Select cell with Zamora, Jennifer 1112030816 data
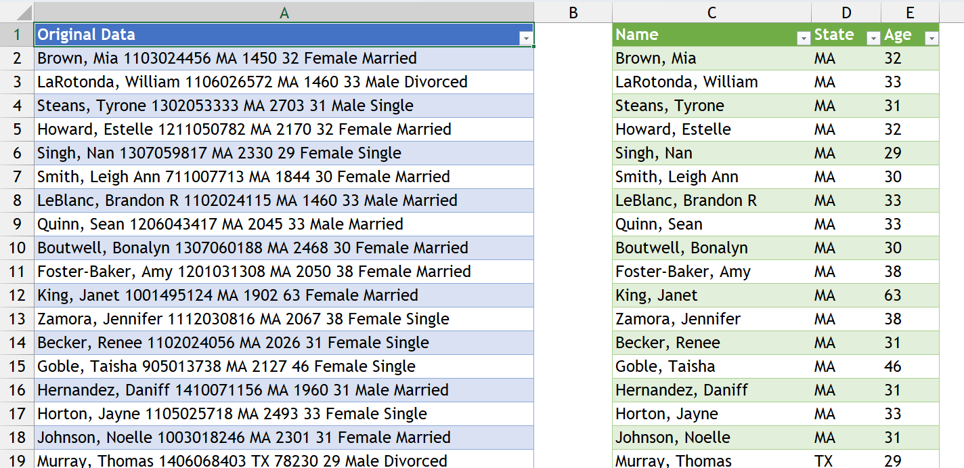The width and height of the screenshot is (964, 468). coord(284,319)
